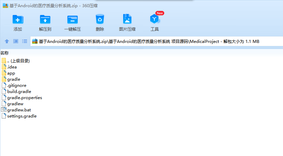Select the 'app' folder name
283x156 pixels.
[11, 73]
